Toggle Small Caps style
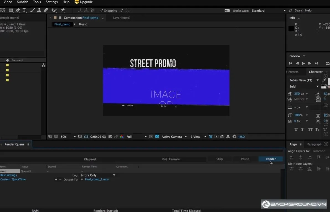Viewport: 330px width, 212px height. [317, 129]
